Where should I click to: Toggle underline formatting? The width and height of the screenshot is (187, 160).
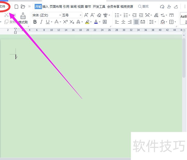point(48,22)
